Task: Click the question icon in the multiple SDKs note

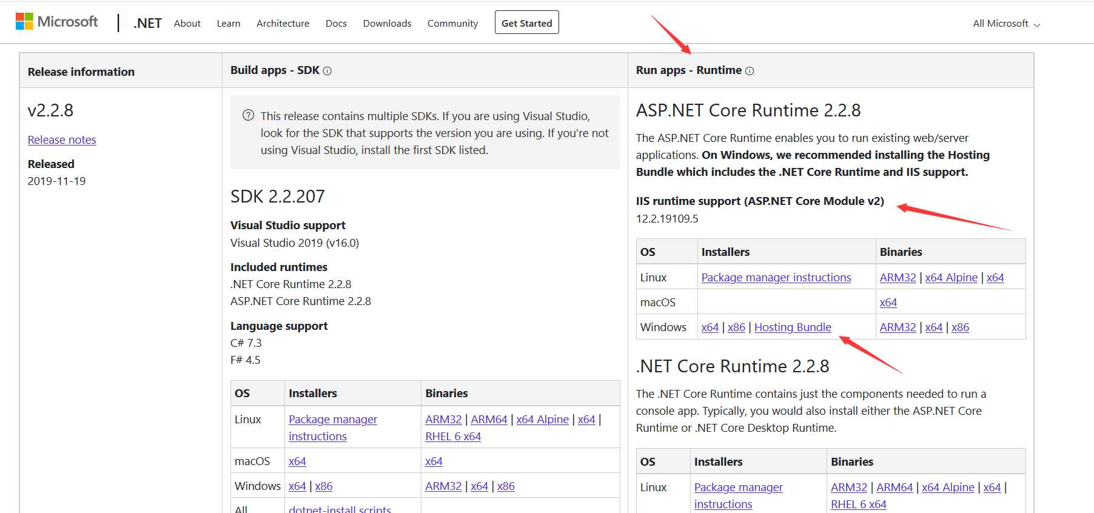Action: (x=248, y=115)
